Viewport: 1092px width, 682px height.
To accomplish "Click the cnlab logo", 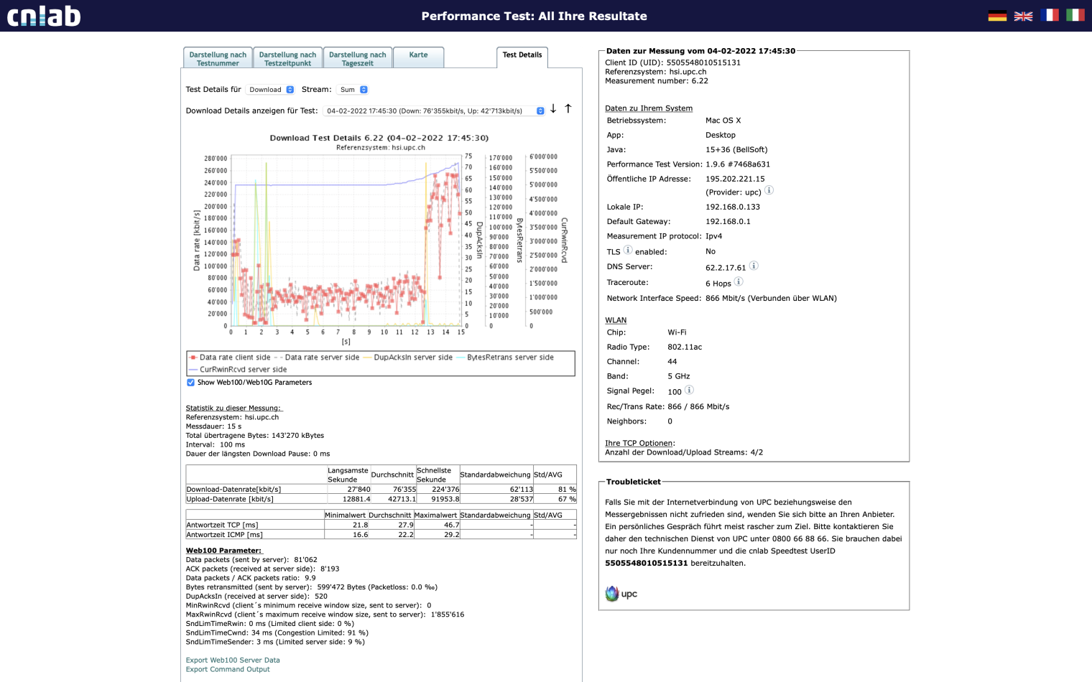I will [44, 16].
